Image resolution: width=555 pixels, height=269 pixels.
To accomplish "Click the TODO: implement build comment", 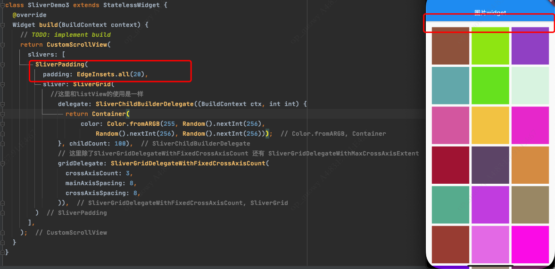I will tap(66, 35).
